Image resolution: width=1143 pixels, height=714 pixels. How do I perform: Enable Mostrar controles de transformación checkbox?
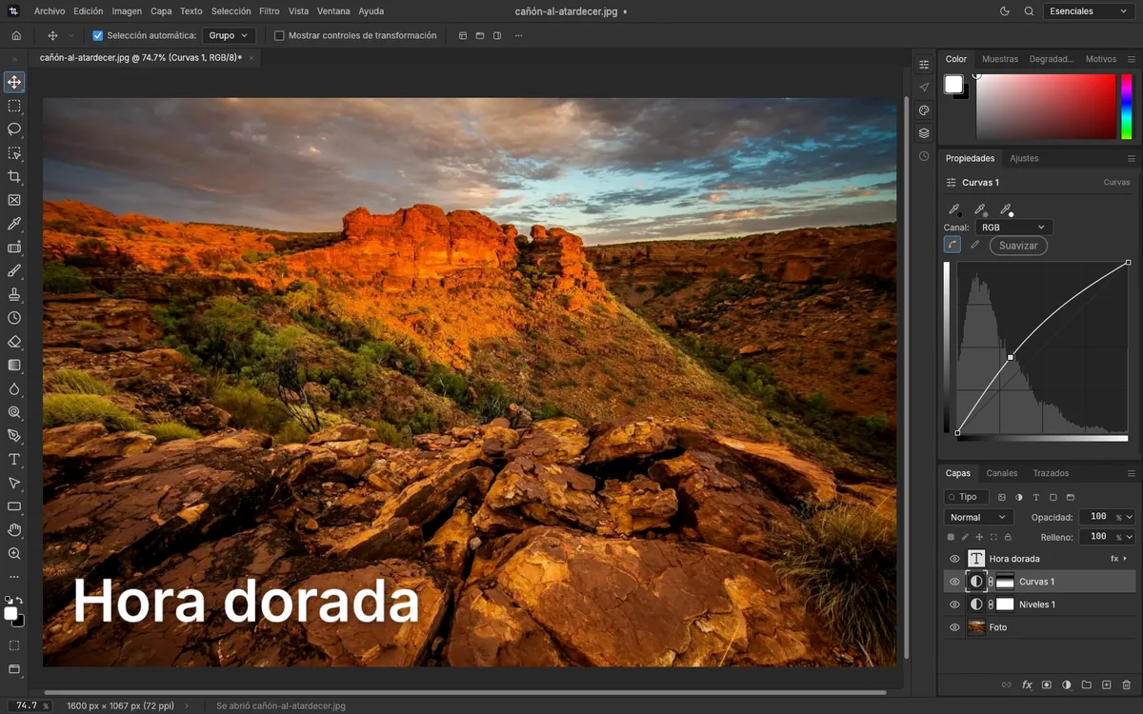coord(279,35)
